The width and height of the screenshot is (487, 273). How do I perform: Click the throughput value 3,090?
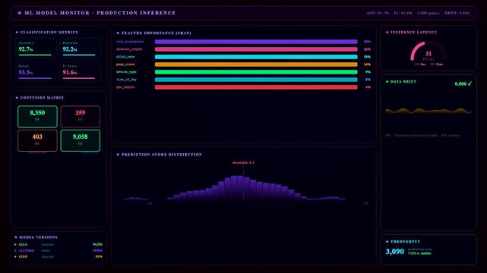(395, 251)
